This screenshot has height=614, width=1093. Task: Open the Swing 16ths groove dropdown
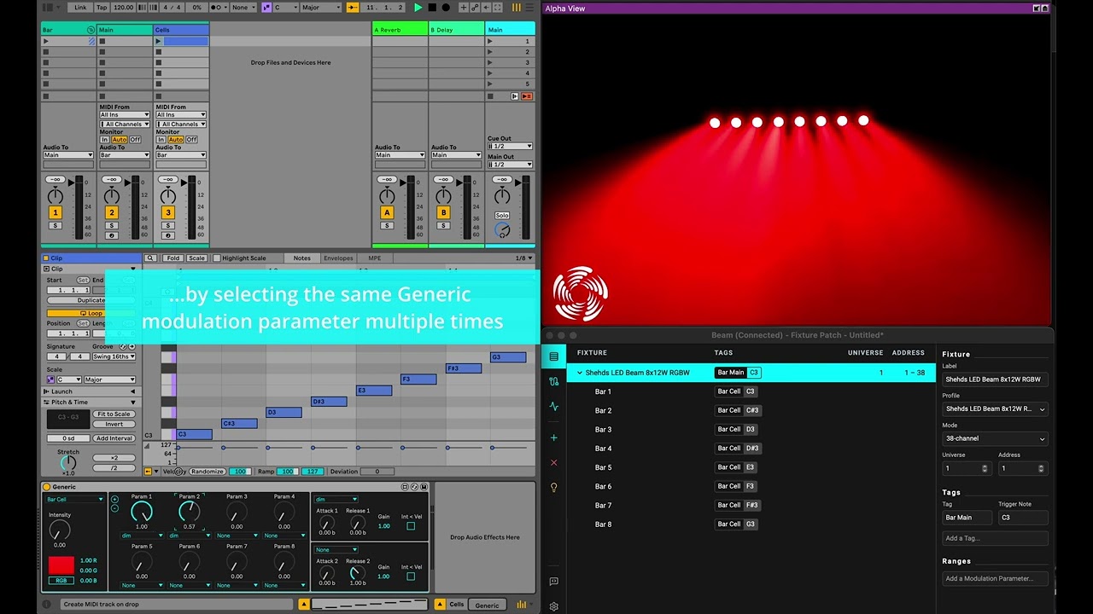coord(114,356)
